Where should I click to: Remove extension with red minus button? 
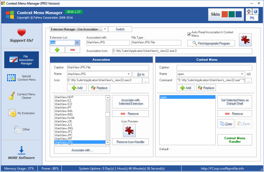73,50
